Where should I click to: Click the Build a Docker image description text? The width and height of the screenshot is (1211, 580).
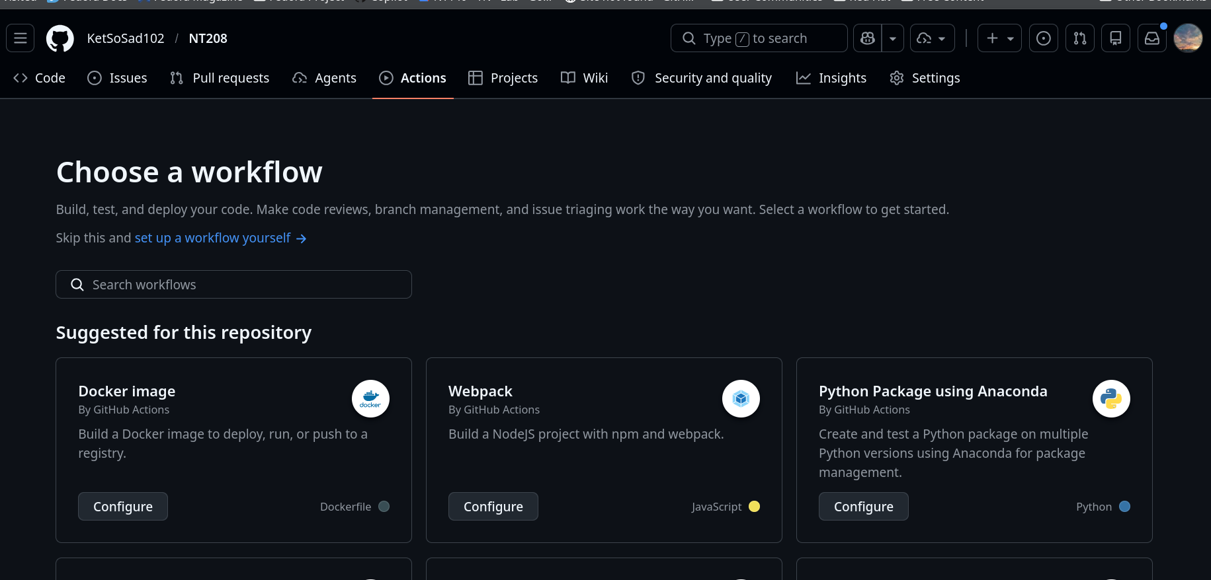coord(223,443)
